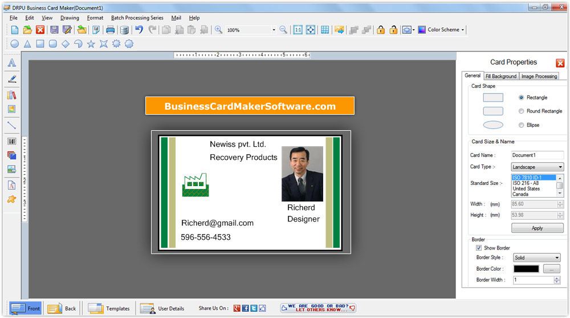Adjust the Border Width stepper arrows
Viewport: 570px width, 318px height.
556,280
